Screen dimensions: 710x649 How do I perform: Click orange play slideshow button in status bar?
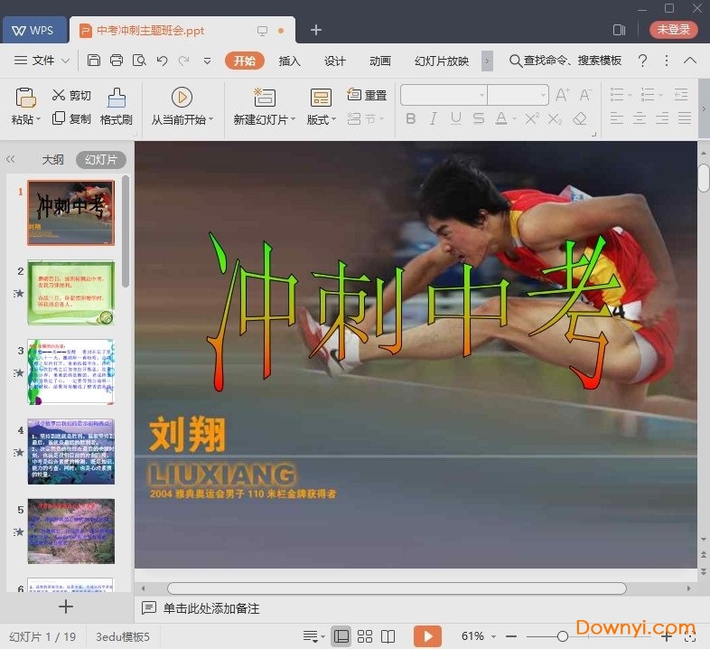[427, 636]
